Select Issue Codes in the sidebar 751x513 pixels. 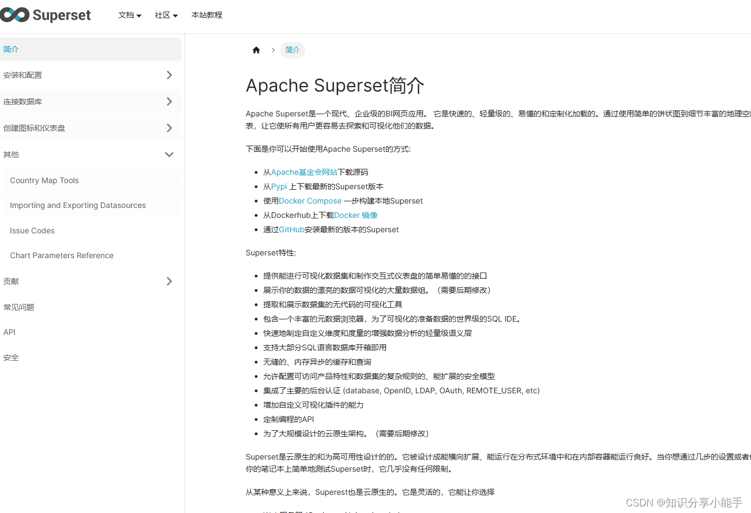pyautogui.click(x=31, y=230)
